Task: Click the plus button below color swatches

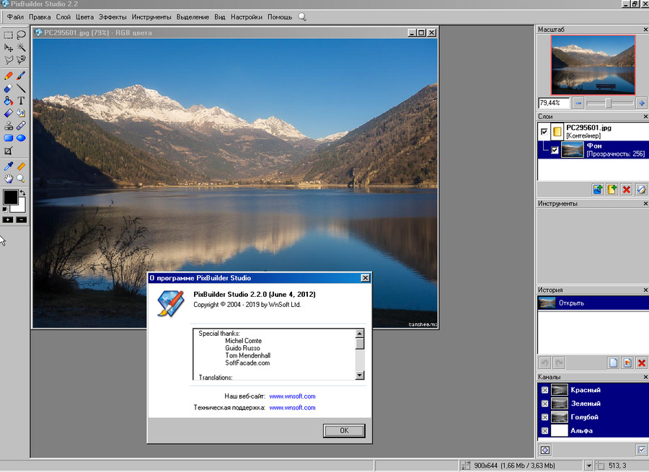Action: click(x=8, y=220)
